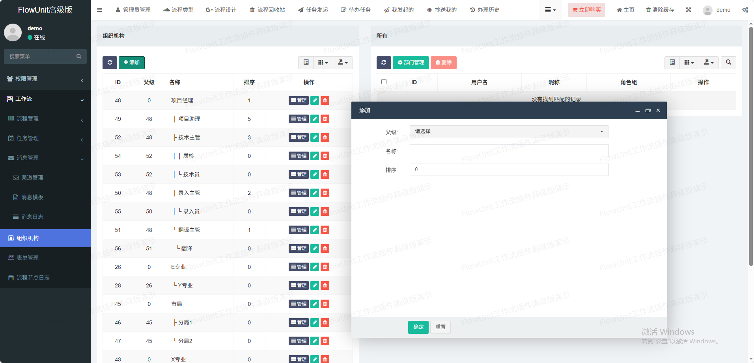Click the hamburger icon to collapse the sidebar
The height and width of the screenshot is (363, 754).
click(x=99, y=10)
